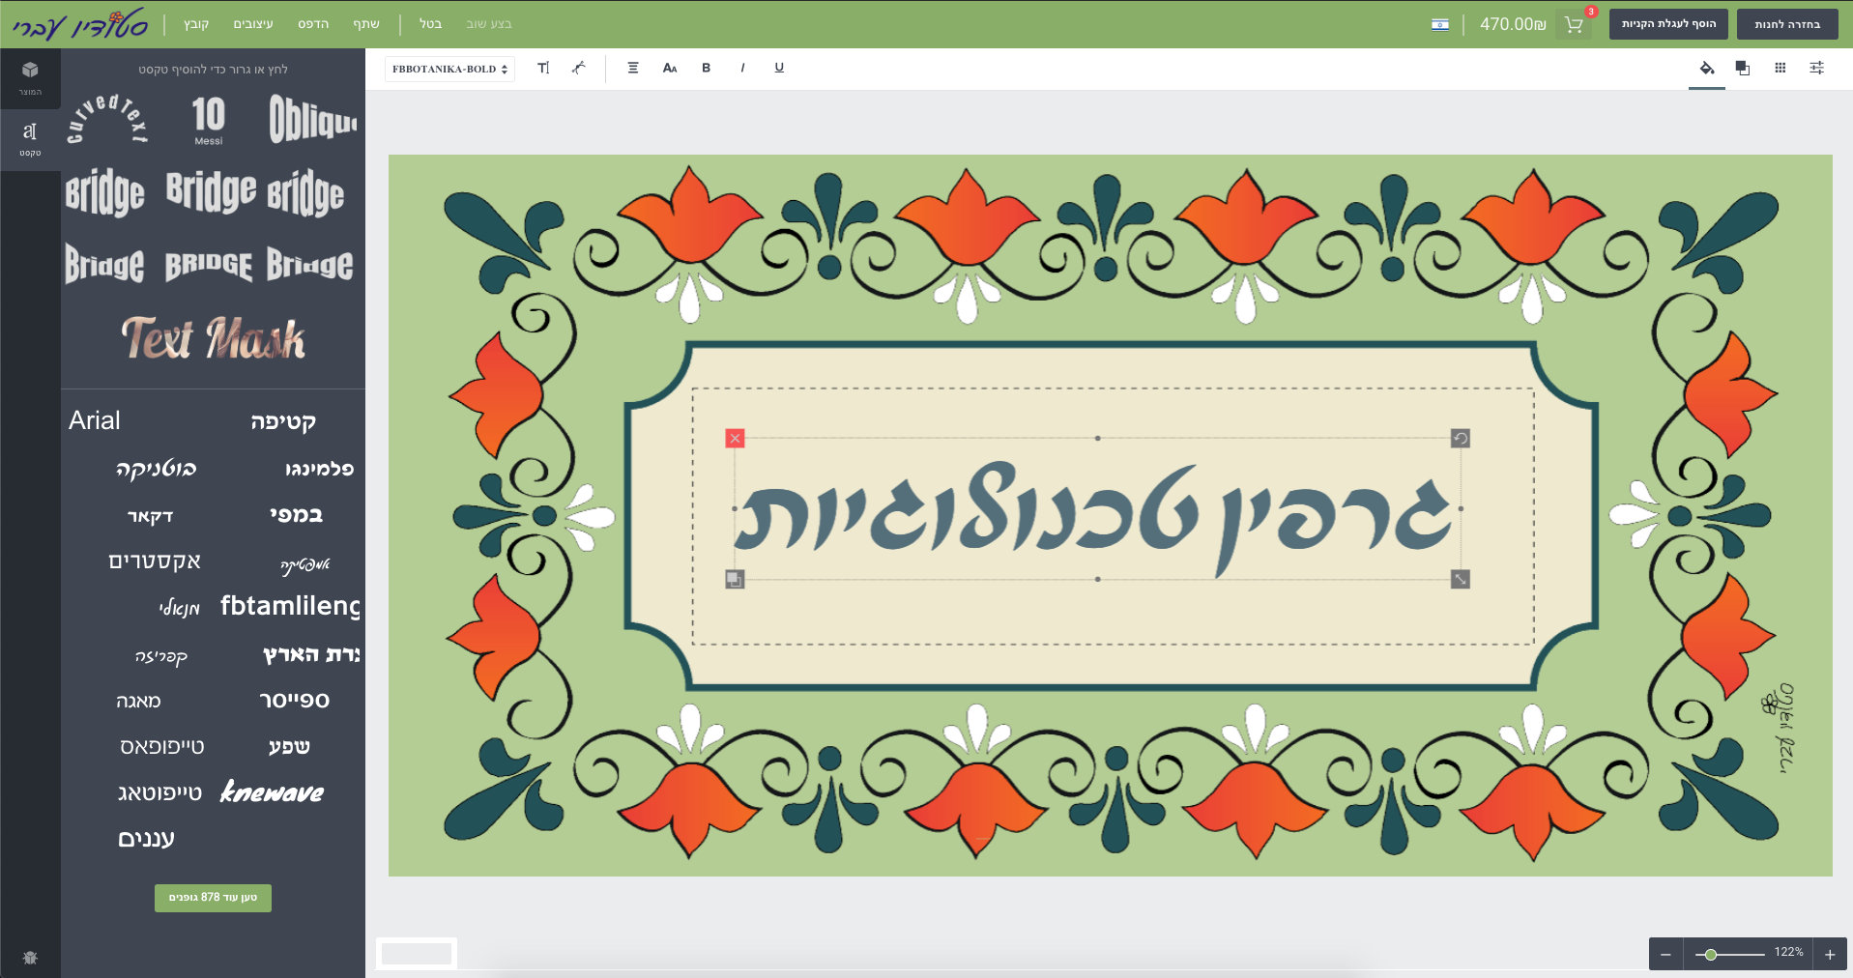The width and height of the screenshot is (1853, 978).
Task: Select the ספייסר font
Action: (295, 701)
